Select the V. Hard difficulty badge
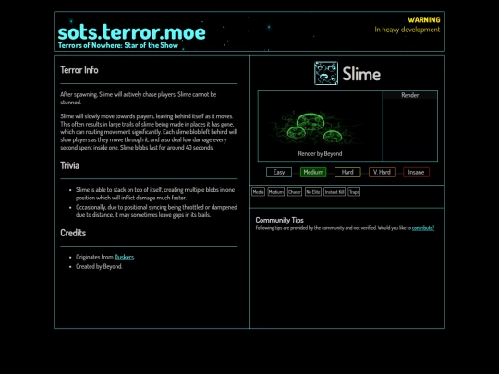The width and height of the screenshot is (499, 374). [382, 172]
